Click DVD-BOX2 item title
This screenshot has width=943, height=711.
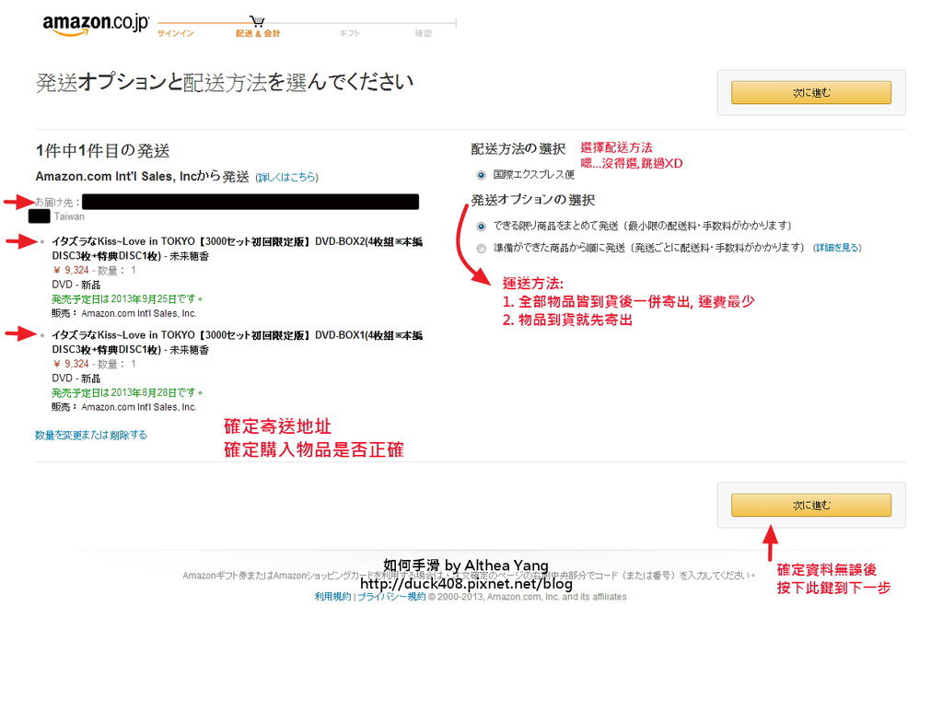pyautogui.click(x=237, y=249)
